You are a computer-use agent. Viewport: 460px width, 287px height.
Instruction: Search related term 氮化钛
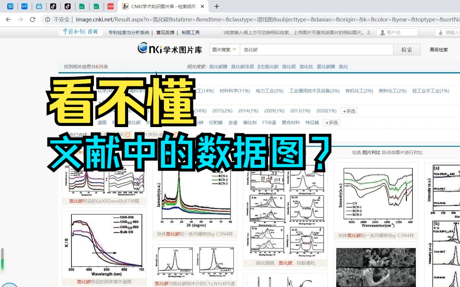(x=306, y=67)
